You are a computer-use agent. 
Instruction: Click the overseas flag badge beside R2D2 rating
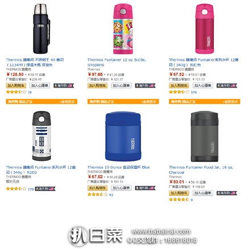pyautogui.click(x=45, y=189)
